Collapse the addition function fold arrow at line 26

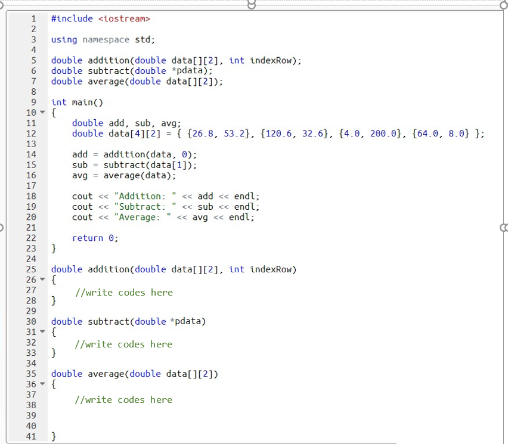pos(42,280)
